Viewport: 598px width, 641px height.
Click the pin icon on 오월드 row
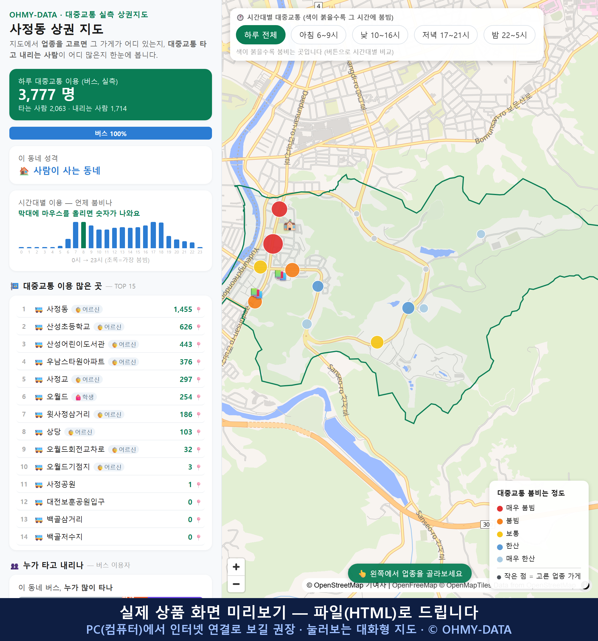(199, 397)
